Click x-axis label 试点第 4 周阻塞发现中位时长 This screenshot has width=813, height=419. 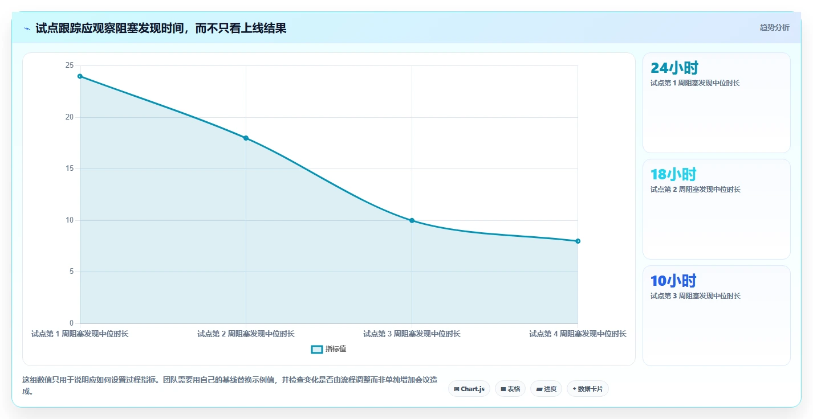tap(578, 334)
